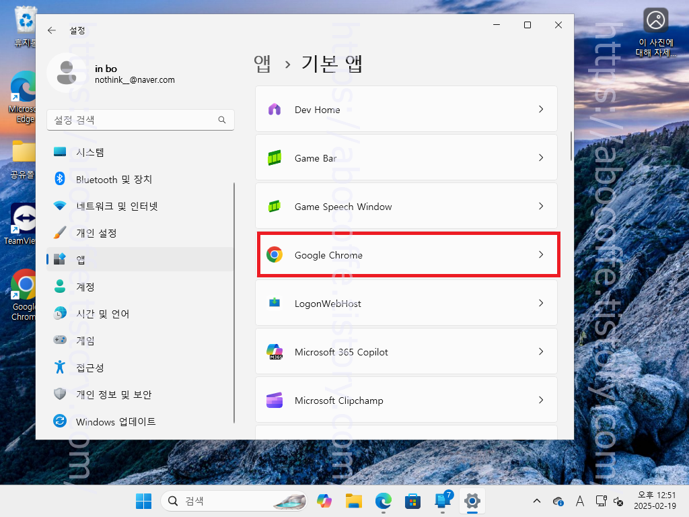Click the clock globe 시간 및 언어 icon
This screenshot has height=517, width=689.
point(60,314)
